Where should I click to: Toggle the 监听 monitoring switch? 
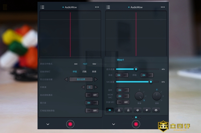click(123, 90)
